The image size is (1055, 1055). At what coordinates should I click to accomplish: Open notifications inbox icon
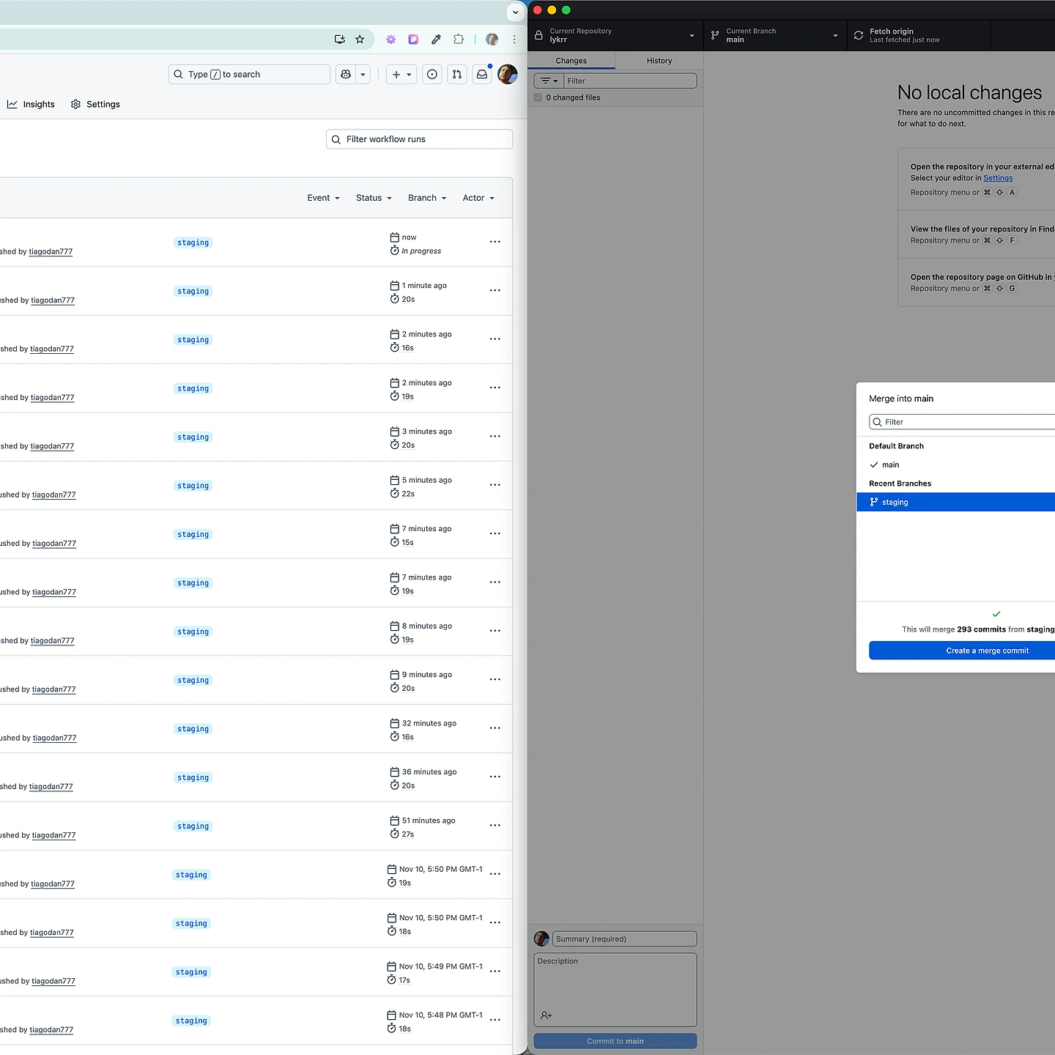482,74
